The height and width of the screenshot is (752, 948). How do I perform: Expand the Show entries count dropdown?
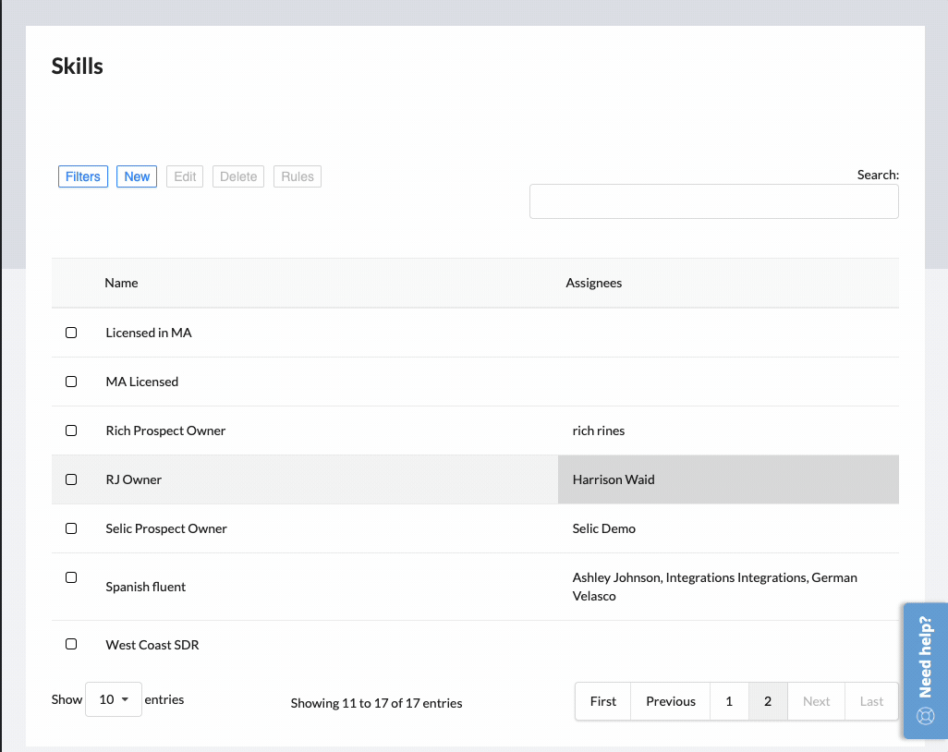tap(114, 699)
